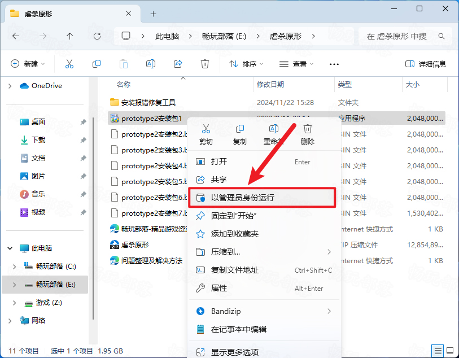Open the more options ellipsis menu
The width and height of the screenshot is (459, 358).
334,64
